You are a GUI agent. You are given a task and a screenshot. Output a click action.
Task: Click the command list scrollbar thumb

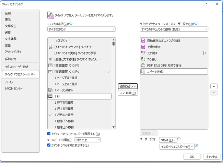point(114,44)
